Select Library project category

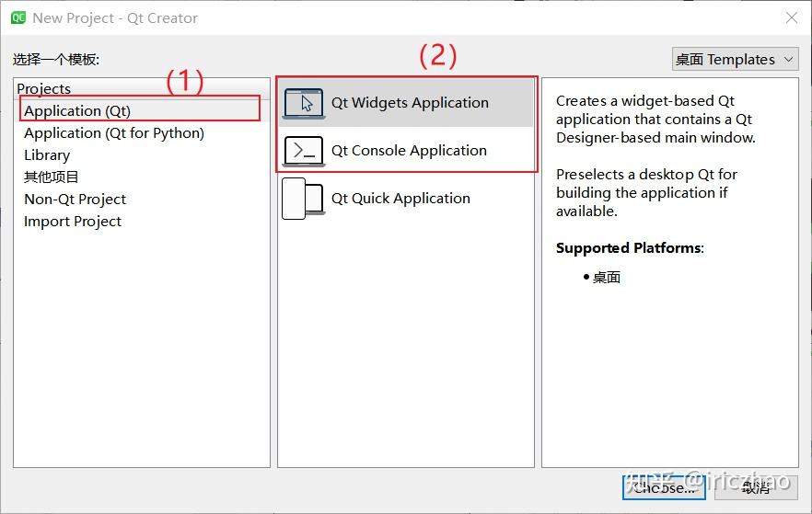(47, 155)
